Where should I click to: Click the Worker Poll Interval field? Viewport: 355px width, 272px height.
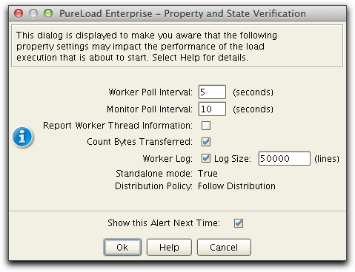tap(212, 92)
